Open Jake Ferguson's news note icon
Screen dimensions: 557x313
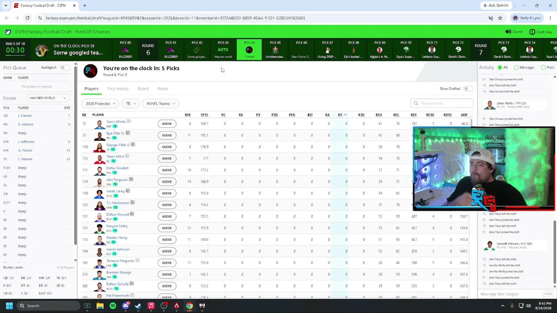tap(131, 179)
